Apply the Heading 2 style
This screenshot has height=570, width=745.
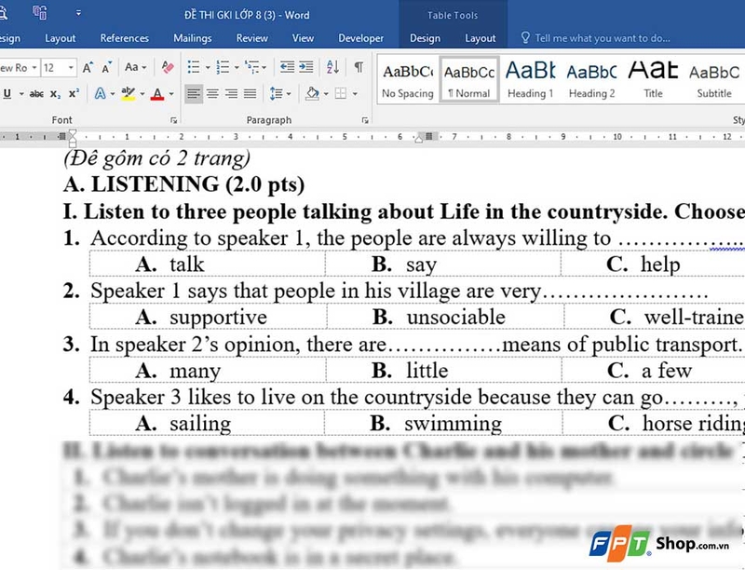(591, 80)
